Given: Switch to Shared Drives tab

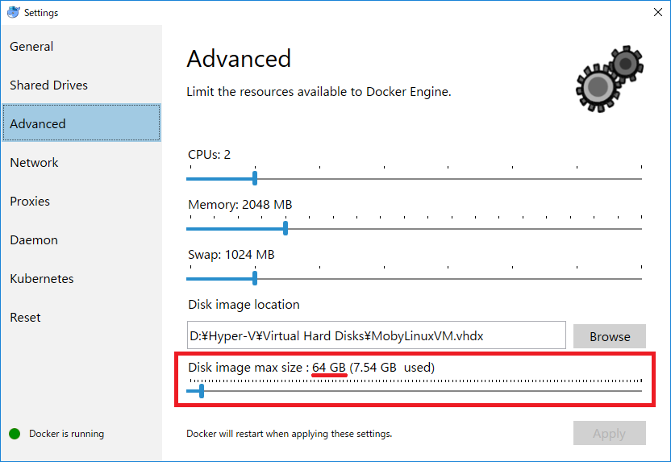Looking at the screenshot, I should [49, 85].
